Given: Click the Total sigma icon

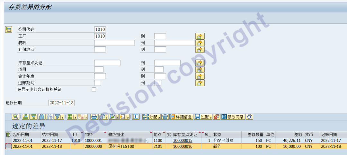Looking at the screenshot, I should pos(70,117).
